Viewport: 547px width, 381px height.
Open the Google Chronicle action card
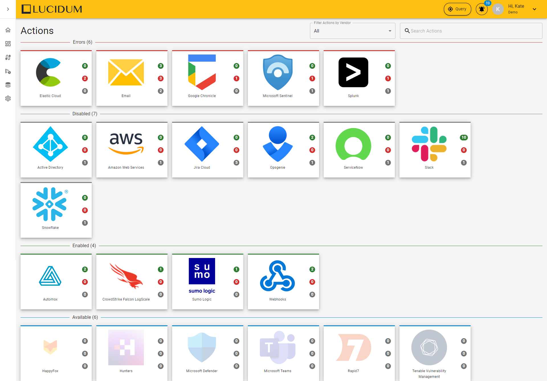208,78
